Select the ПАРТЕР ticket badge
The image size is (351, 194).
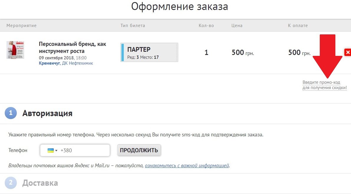click(x=149, y=52)
